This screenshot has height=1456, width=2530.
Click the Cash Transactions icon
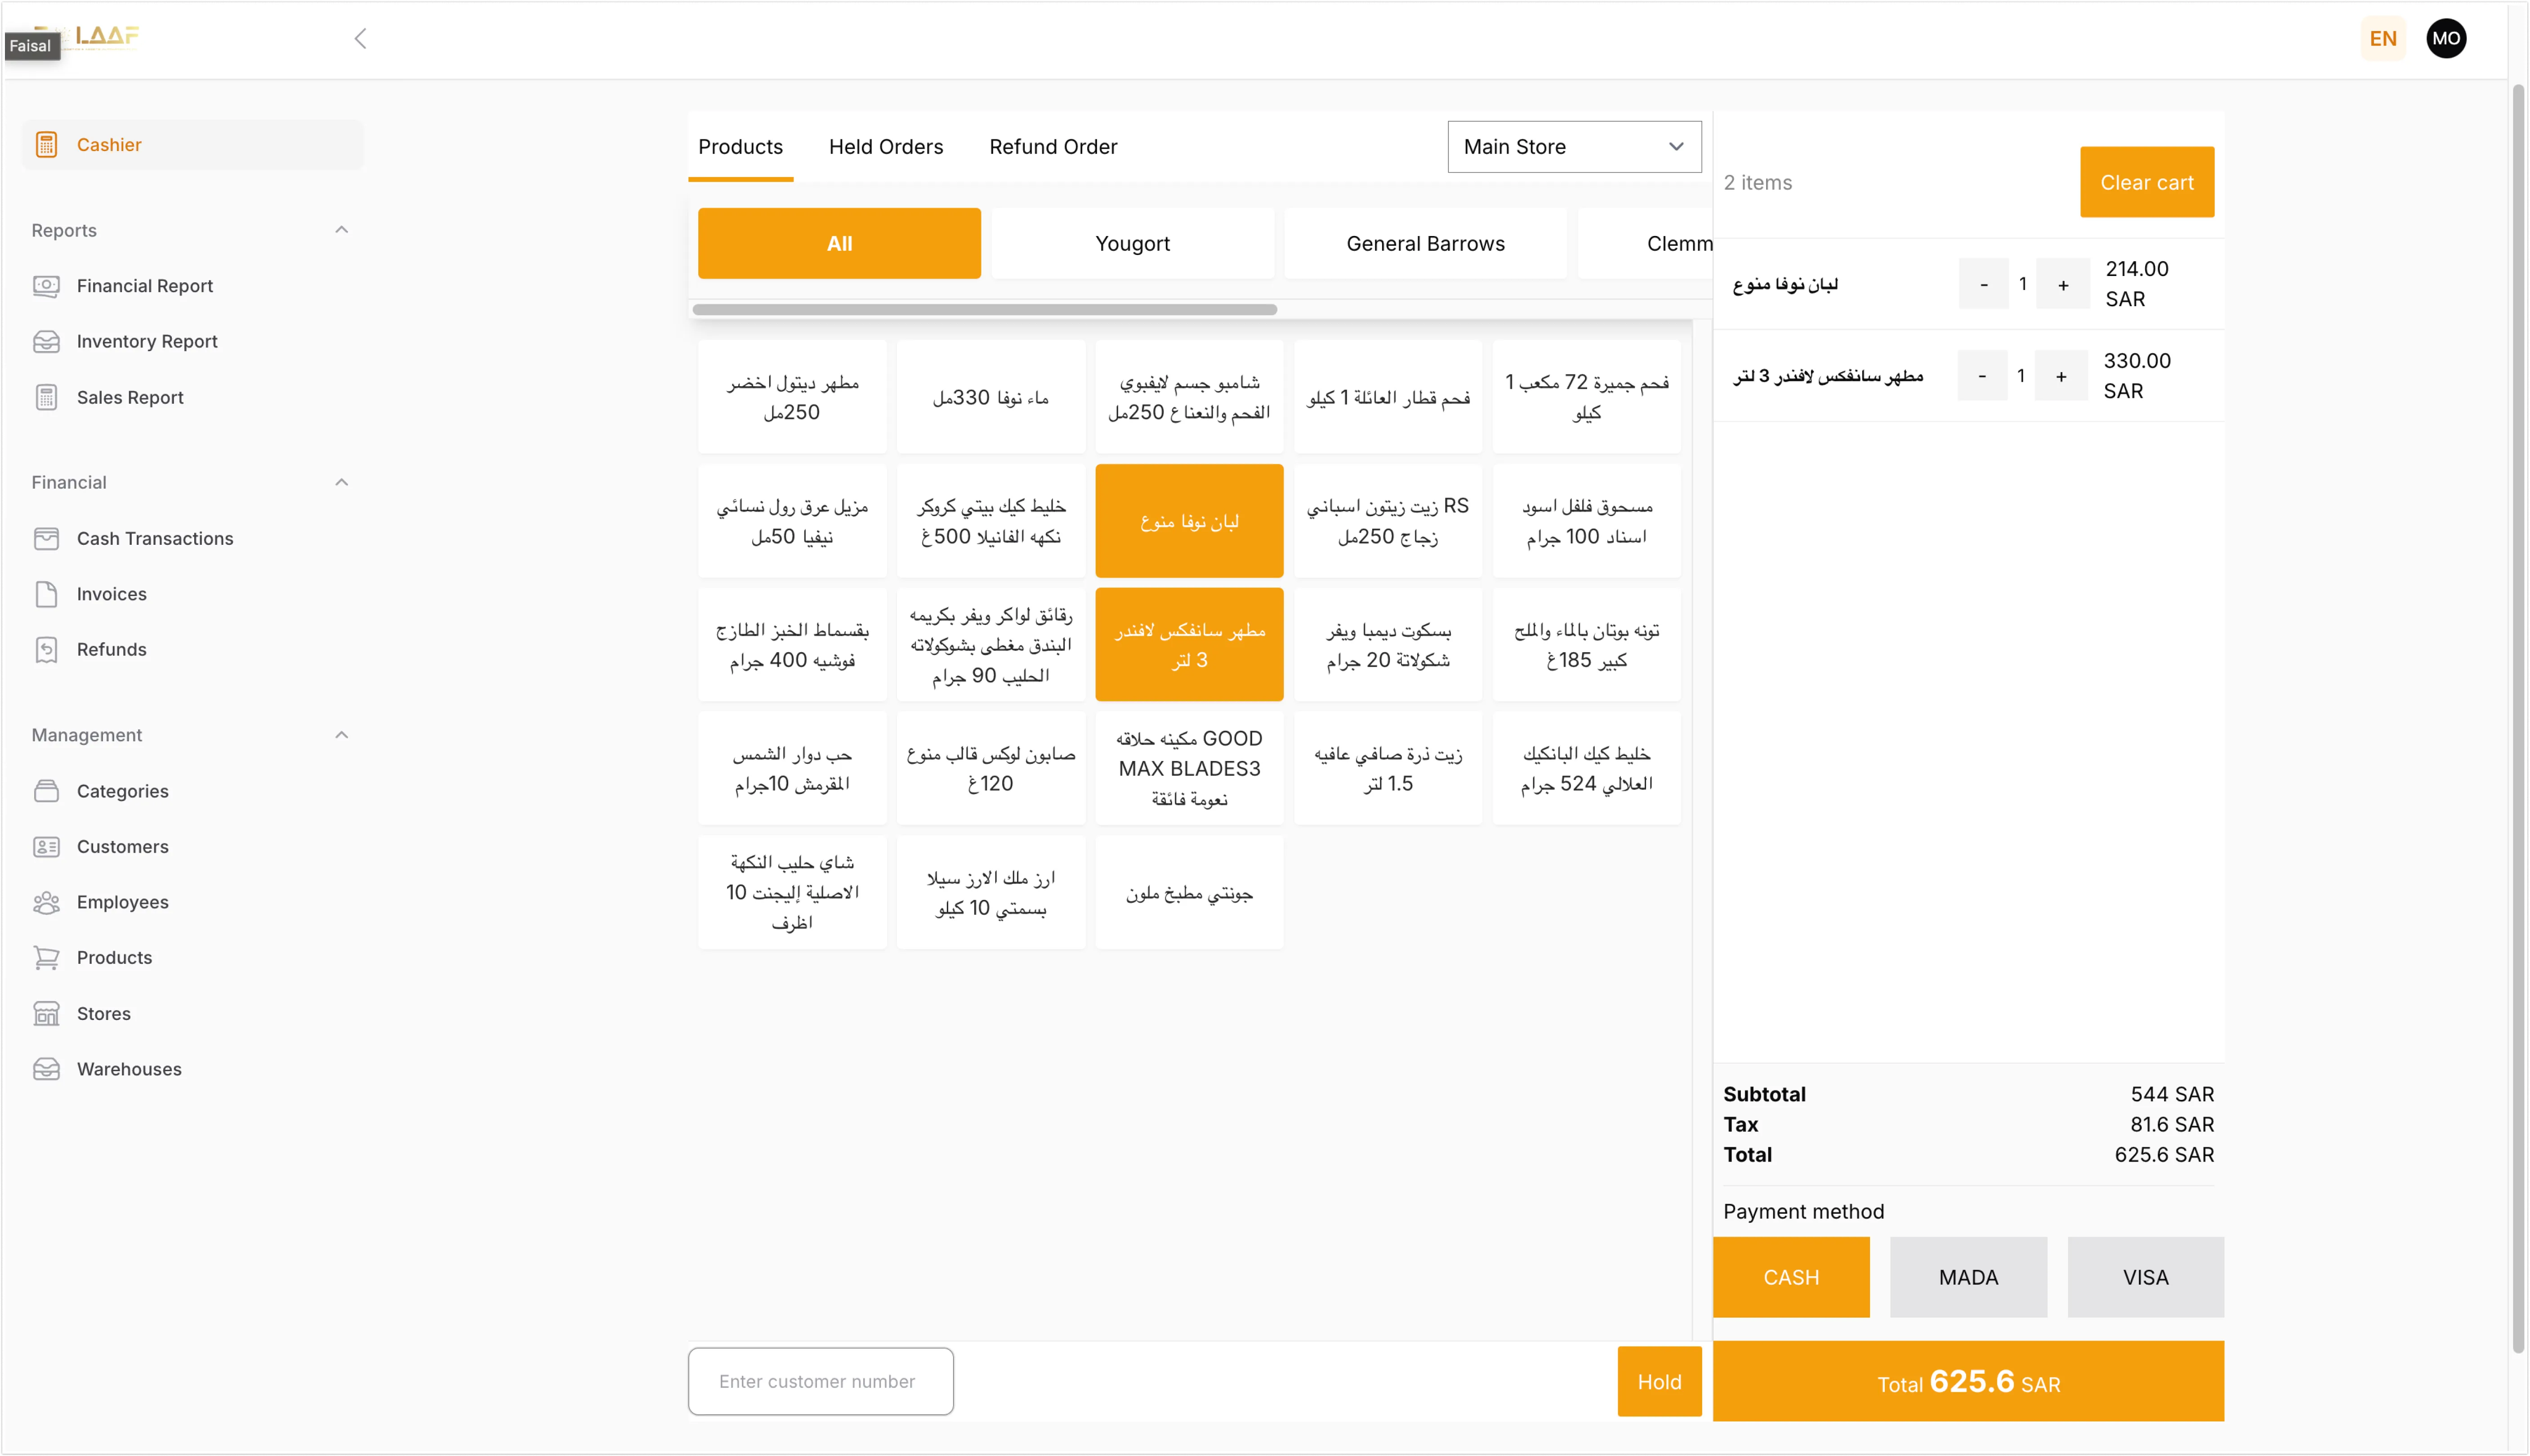tap(46, 539)
